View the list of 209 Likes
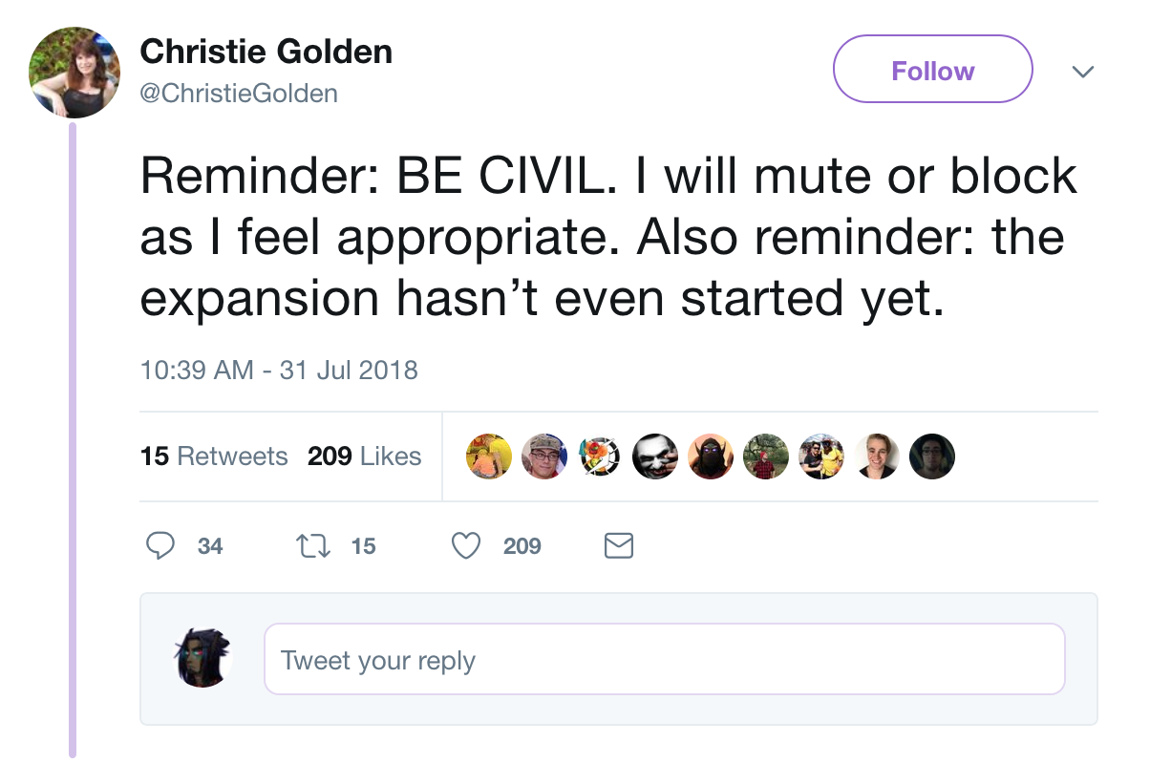 (364, 456)
